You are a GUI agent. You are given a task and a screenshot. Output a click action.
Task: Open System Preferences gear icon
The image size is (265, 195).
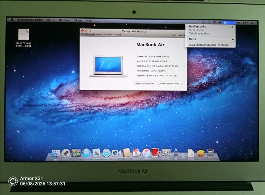click(166, 153)
